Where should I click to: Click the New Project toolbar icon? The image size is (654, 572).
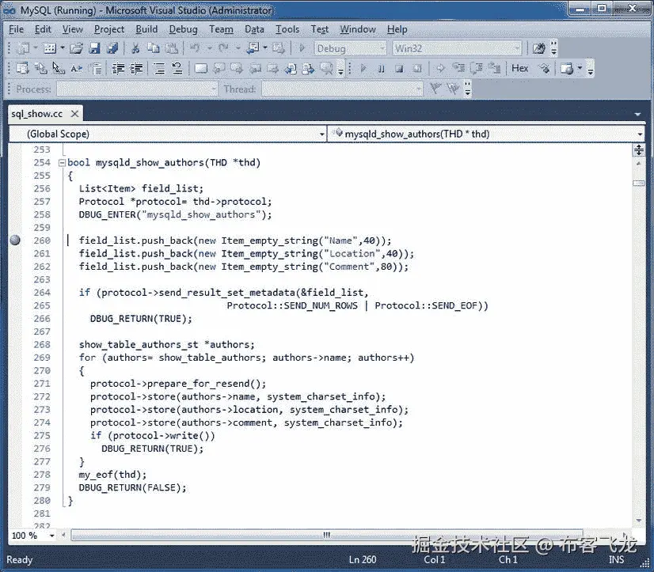point(23,48)
